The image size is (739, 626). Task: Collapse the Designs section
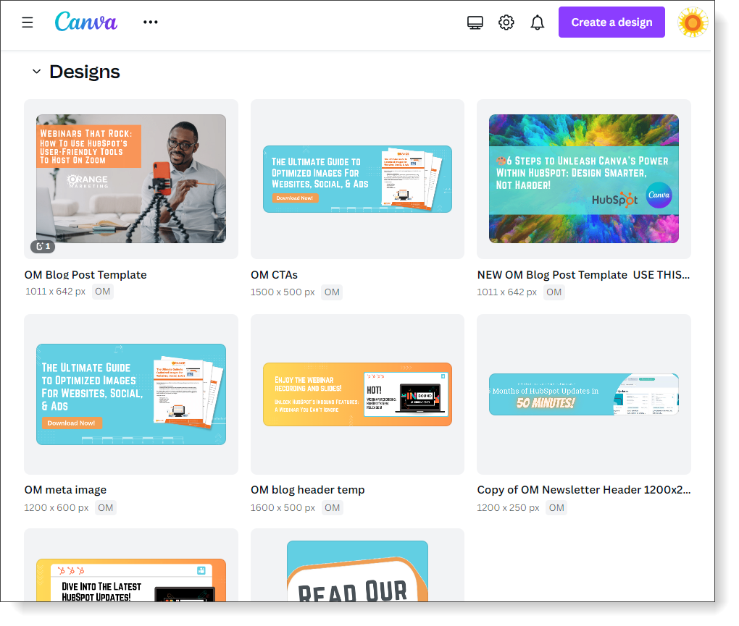tap(36, 71)
